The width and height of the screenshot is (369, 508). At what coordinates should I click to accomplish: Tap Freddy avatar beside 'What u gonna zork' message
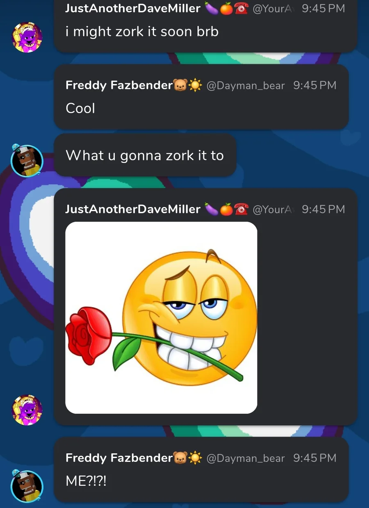click(27, 161)
